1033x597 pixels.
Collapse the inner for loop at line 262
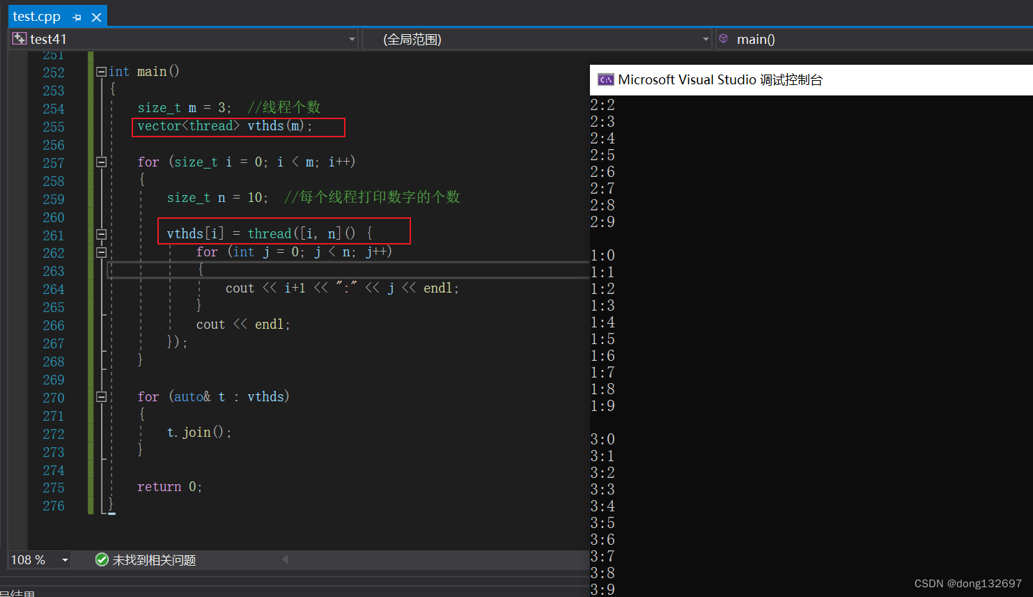101,252
